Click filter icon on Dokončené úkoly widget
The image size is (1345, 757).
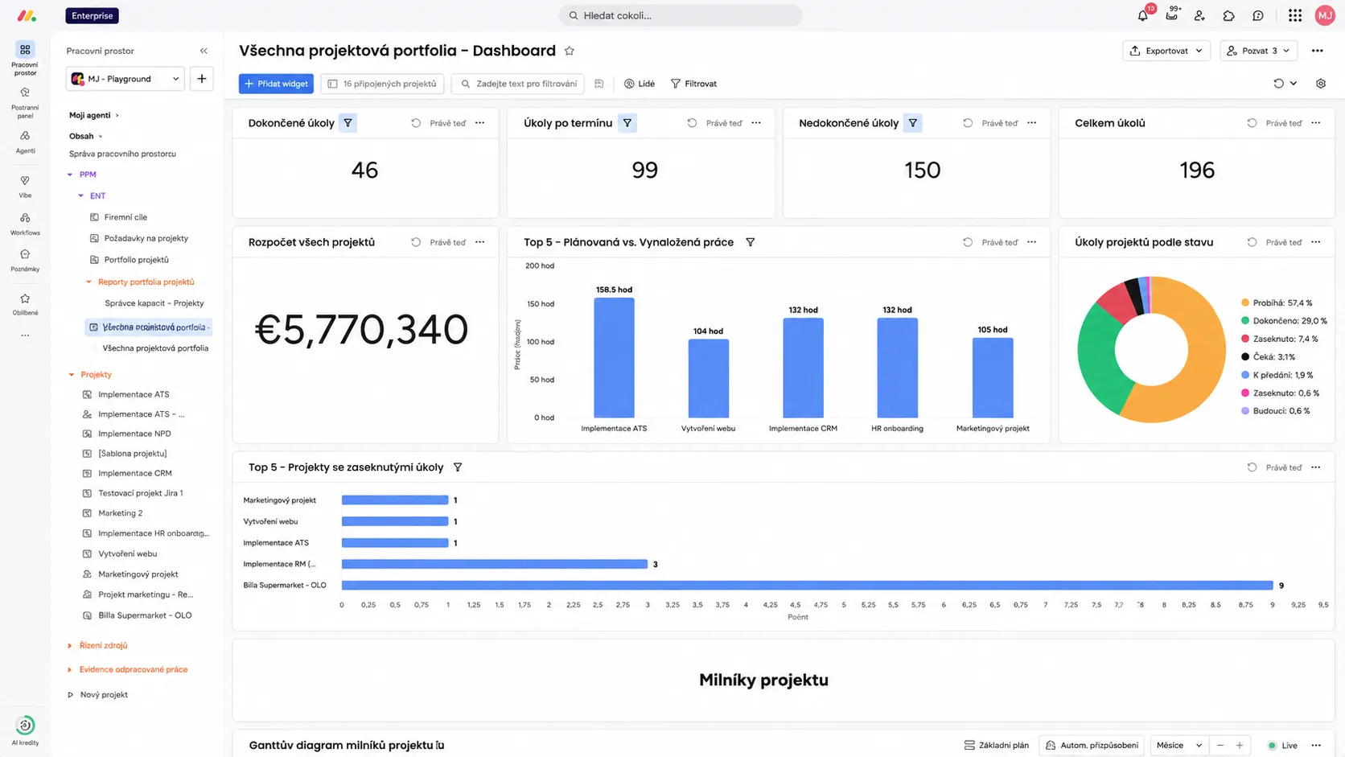tap(348, 123)
